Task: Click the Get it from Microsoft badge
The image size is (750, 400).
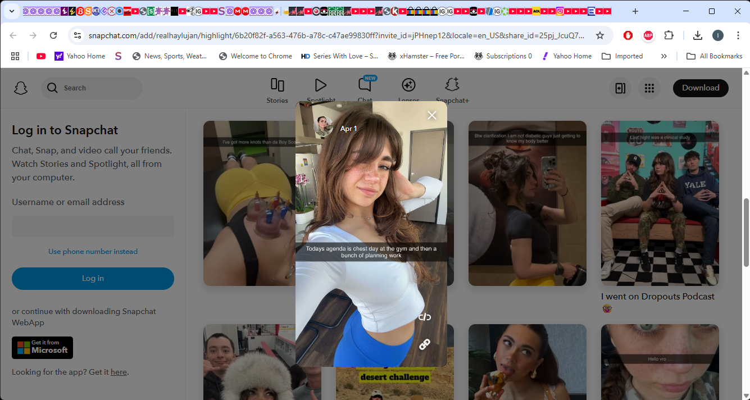Action: click(42, 348)
